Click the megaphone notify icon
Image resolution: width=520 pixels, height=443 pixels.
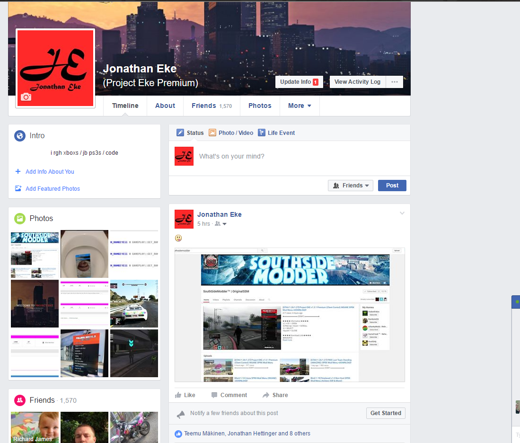click(181, 414)
